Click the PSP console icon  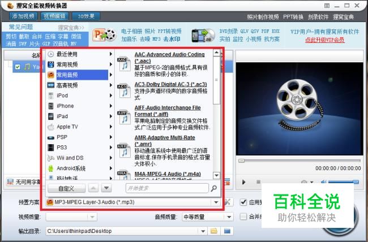(x=51, y=138)
